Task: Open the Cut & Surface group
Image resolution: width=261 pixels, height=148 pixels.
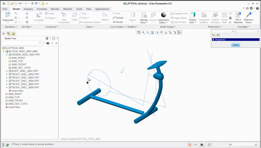Action: pyautogui.click(x=118, y=27)
